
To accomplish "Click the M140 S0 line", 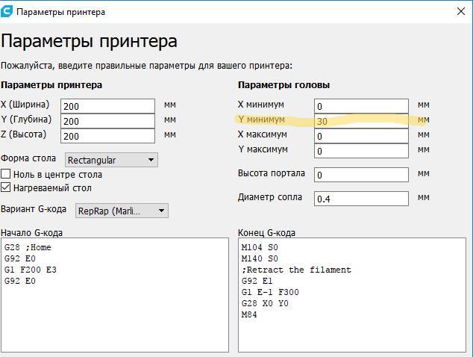I will (x=260, y=258).
